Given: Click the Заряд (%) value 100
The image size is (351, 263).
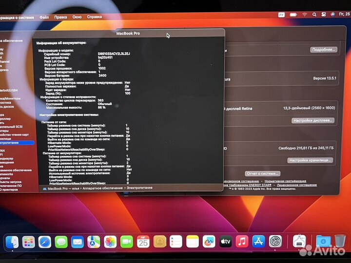Looking at the screenshot, I should (128, 93).
